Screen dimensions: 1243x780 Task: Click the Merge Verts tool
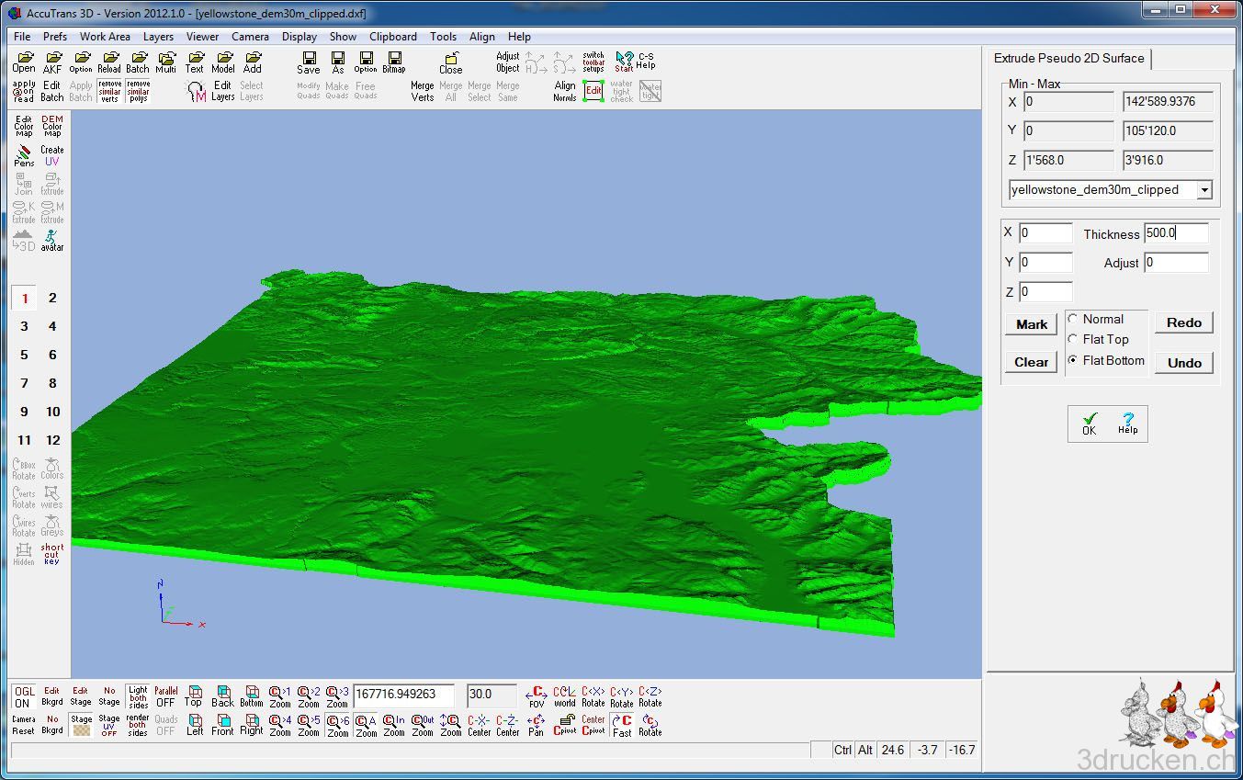[x=423, y=90]
